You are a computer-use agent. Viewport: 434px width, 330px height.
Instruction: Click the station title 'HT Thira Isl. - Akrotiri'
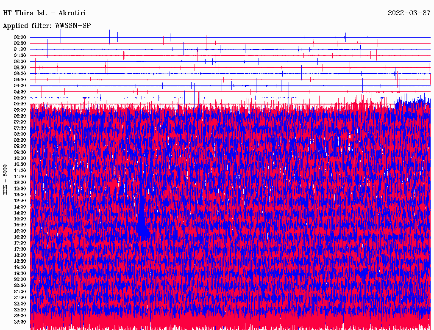click(x=44, y=13)
